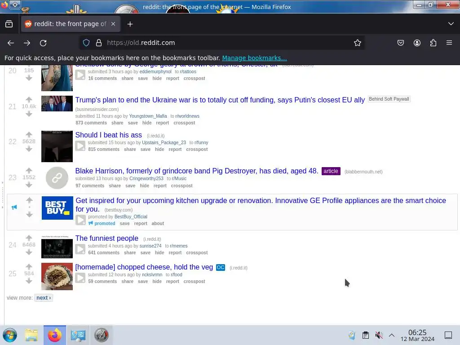Go forward using the browser forward arrow
This screenshot has width=460, height=345.
(27, 43)
